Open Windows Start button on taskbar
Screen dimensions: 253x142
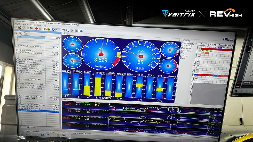[21, 134]
